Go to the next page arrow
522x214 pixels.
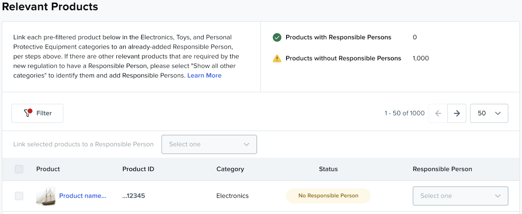457,113
